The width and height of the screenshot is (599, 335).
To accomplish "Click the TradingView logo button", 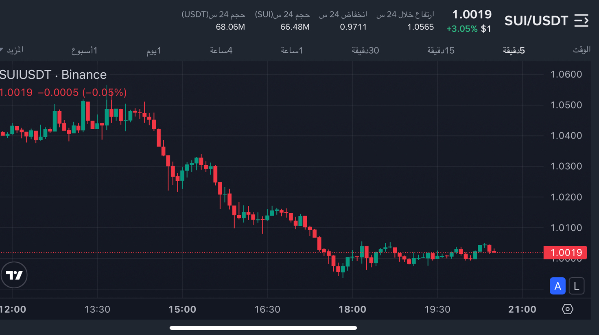I will tap(14, 275).
